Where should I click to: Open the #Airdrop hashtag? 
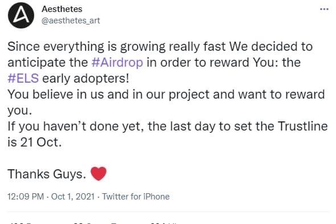coord(117,63)
